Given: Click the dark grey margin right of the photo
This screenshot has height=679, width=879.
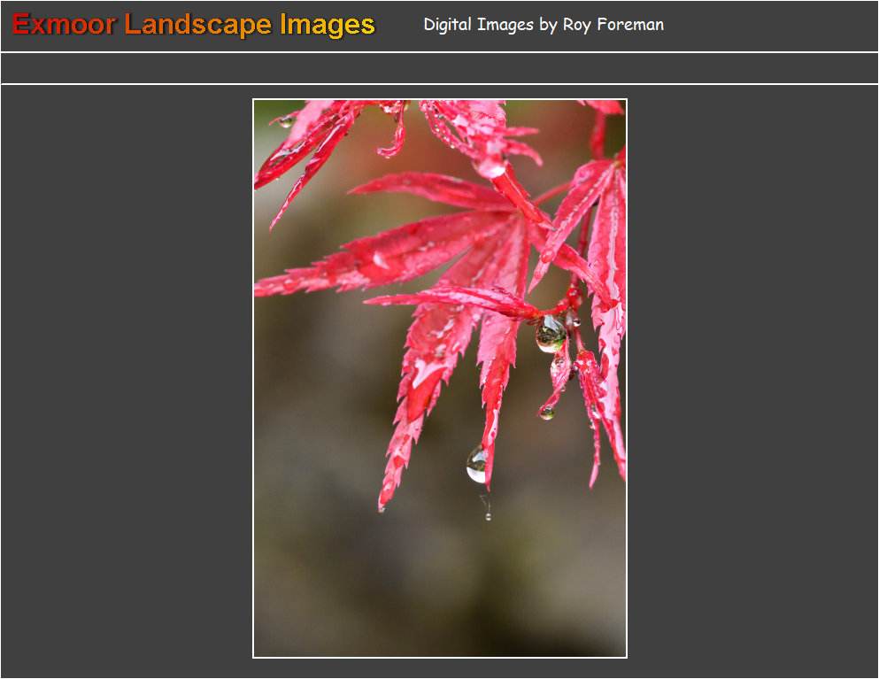Looking at the screenshot, I should (752, 378).
